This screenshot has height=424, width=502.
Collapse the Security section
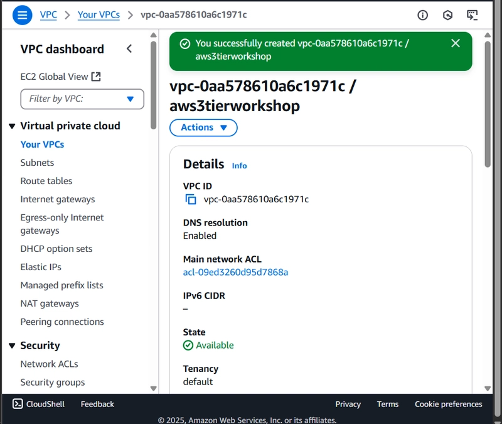tap(12, 345)
